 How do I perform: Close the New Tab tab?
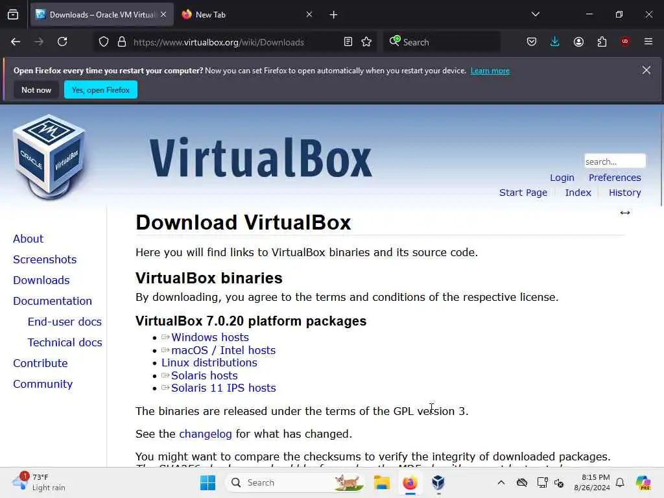(309, 14)
